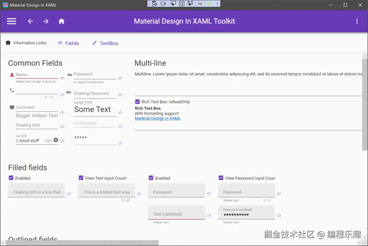368x246 pixels.
Task: Click the Material Design in XAML app icon
Action: pos(5,5)
